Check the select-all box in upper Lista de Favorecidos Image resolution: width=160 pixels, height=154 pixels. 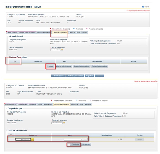[x=15, y=61]
